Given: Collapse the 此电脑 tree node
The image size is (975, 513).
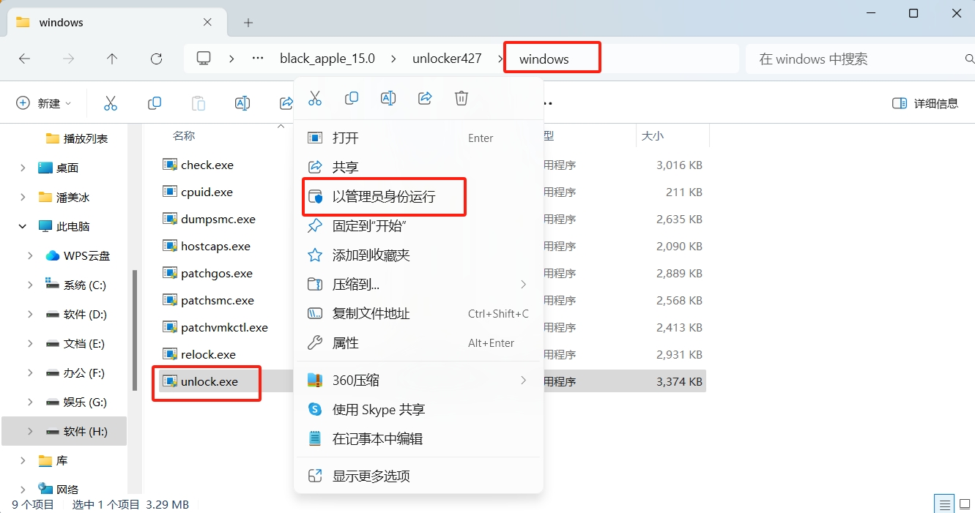Looking at the screenshot, I should pyautogui.click(x=23, y=226).
